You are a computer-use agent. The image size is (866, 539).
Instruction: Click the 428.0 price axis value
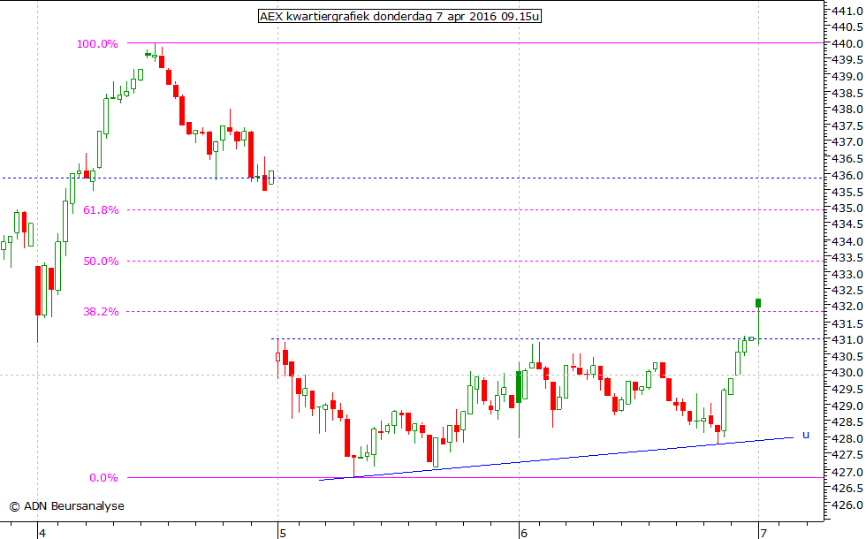847,438
